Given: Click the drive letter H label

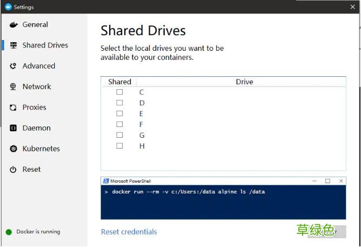Looking at the screenshot, I should tap(142, 146).
